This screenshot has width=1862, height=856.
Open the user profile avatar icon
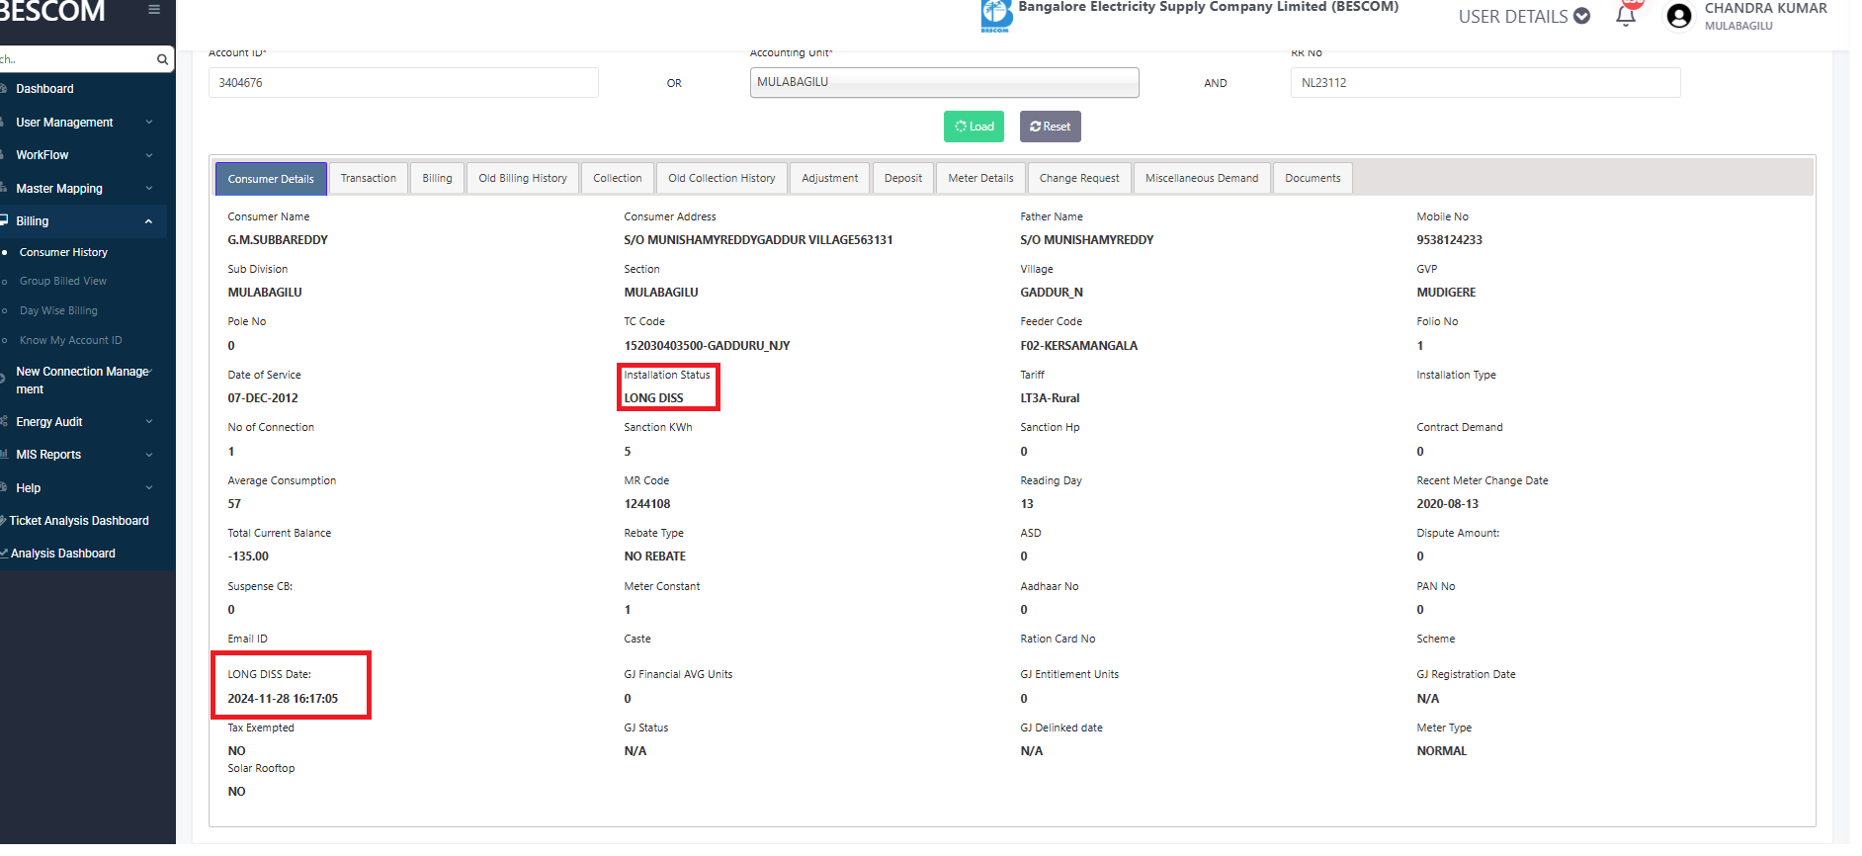[x=1679, y=16]
